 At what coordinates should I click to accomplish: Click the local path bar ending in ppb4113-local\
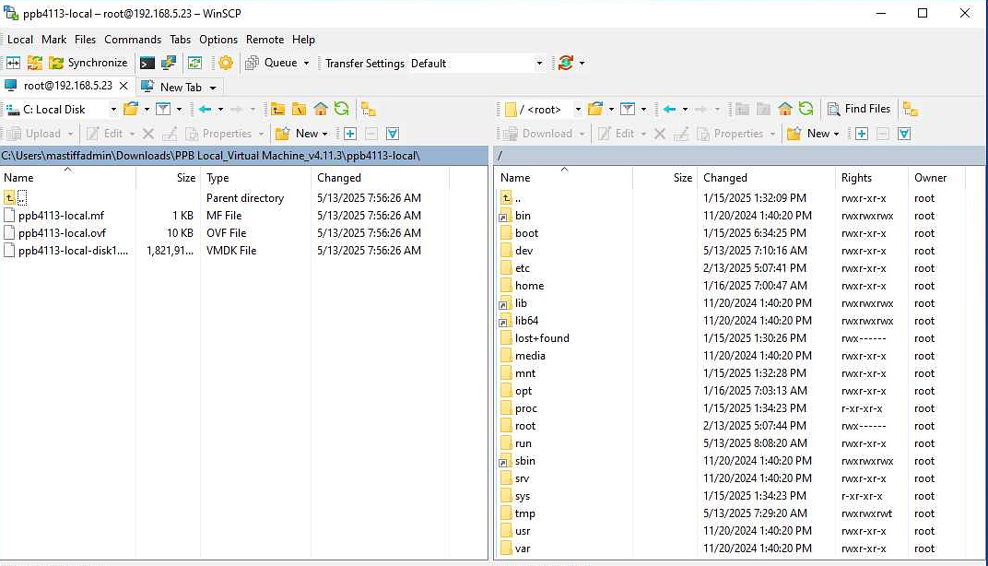244,155
